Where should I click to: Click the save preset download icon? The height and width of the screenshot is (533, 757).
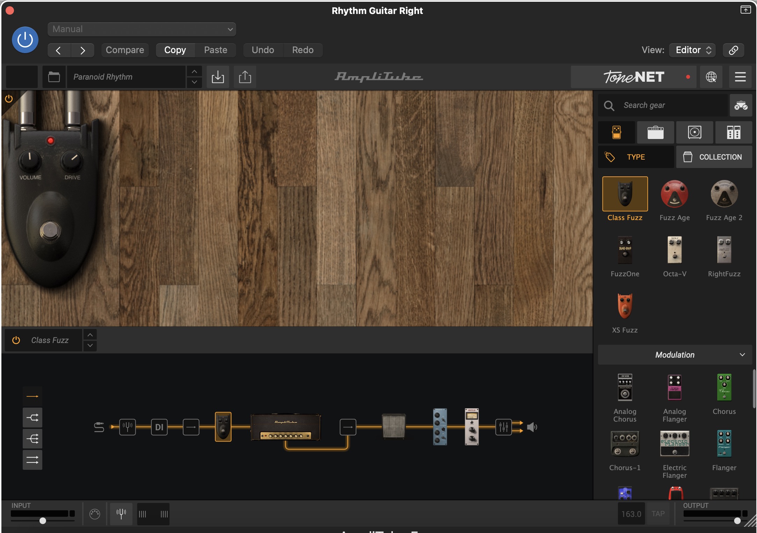click(218, 77)
